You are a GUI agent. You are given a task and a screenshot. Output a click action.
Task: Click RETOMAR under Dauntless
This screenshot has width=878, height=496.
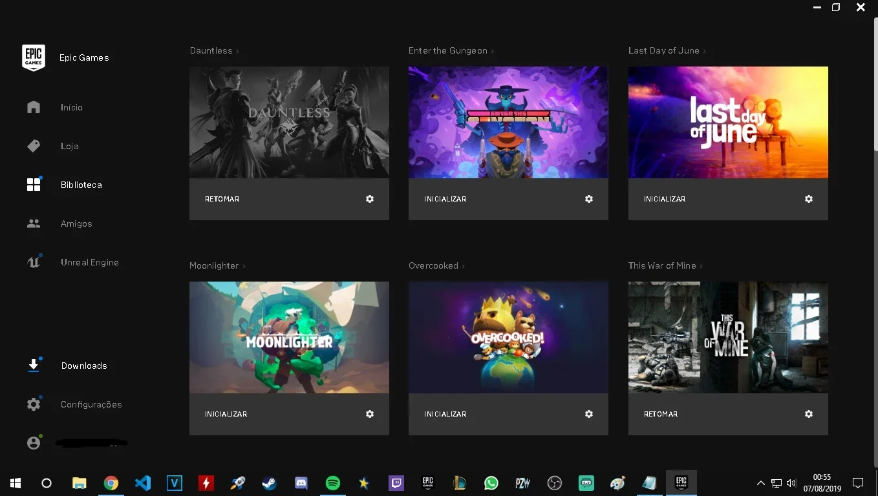(x=222, y=199)
